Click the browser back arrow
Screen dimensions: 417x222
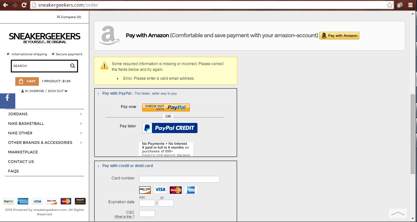pos(5,5)
